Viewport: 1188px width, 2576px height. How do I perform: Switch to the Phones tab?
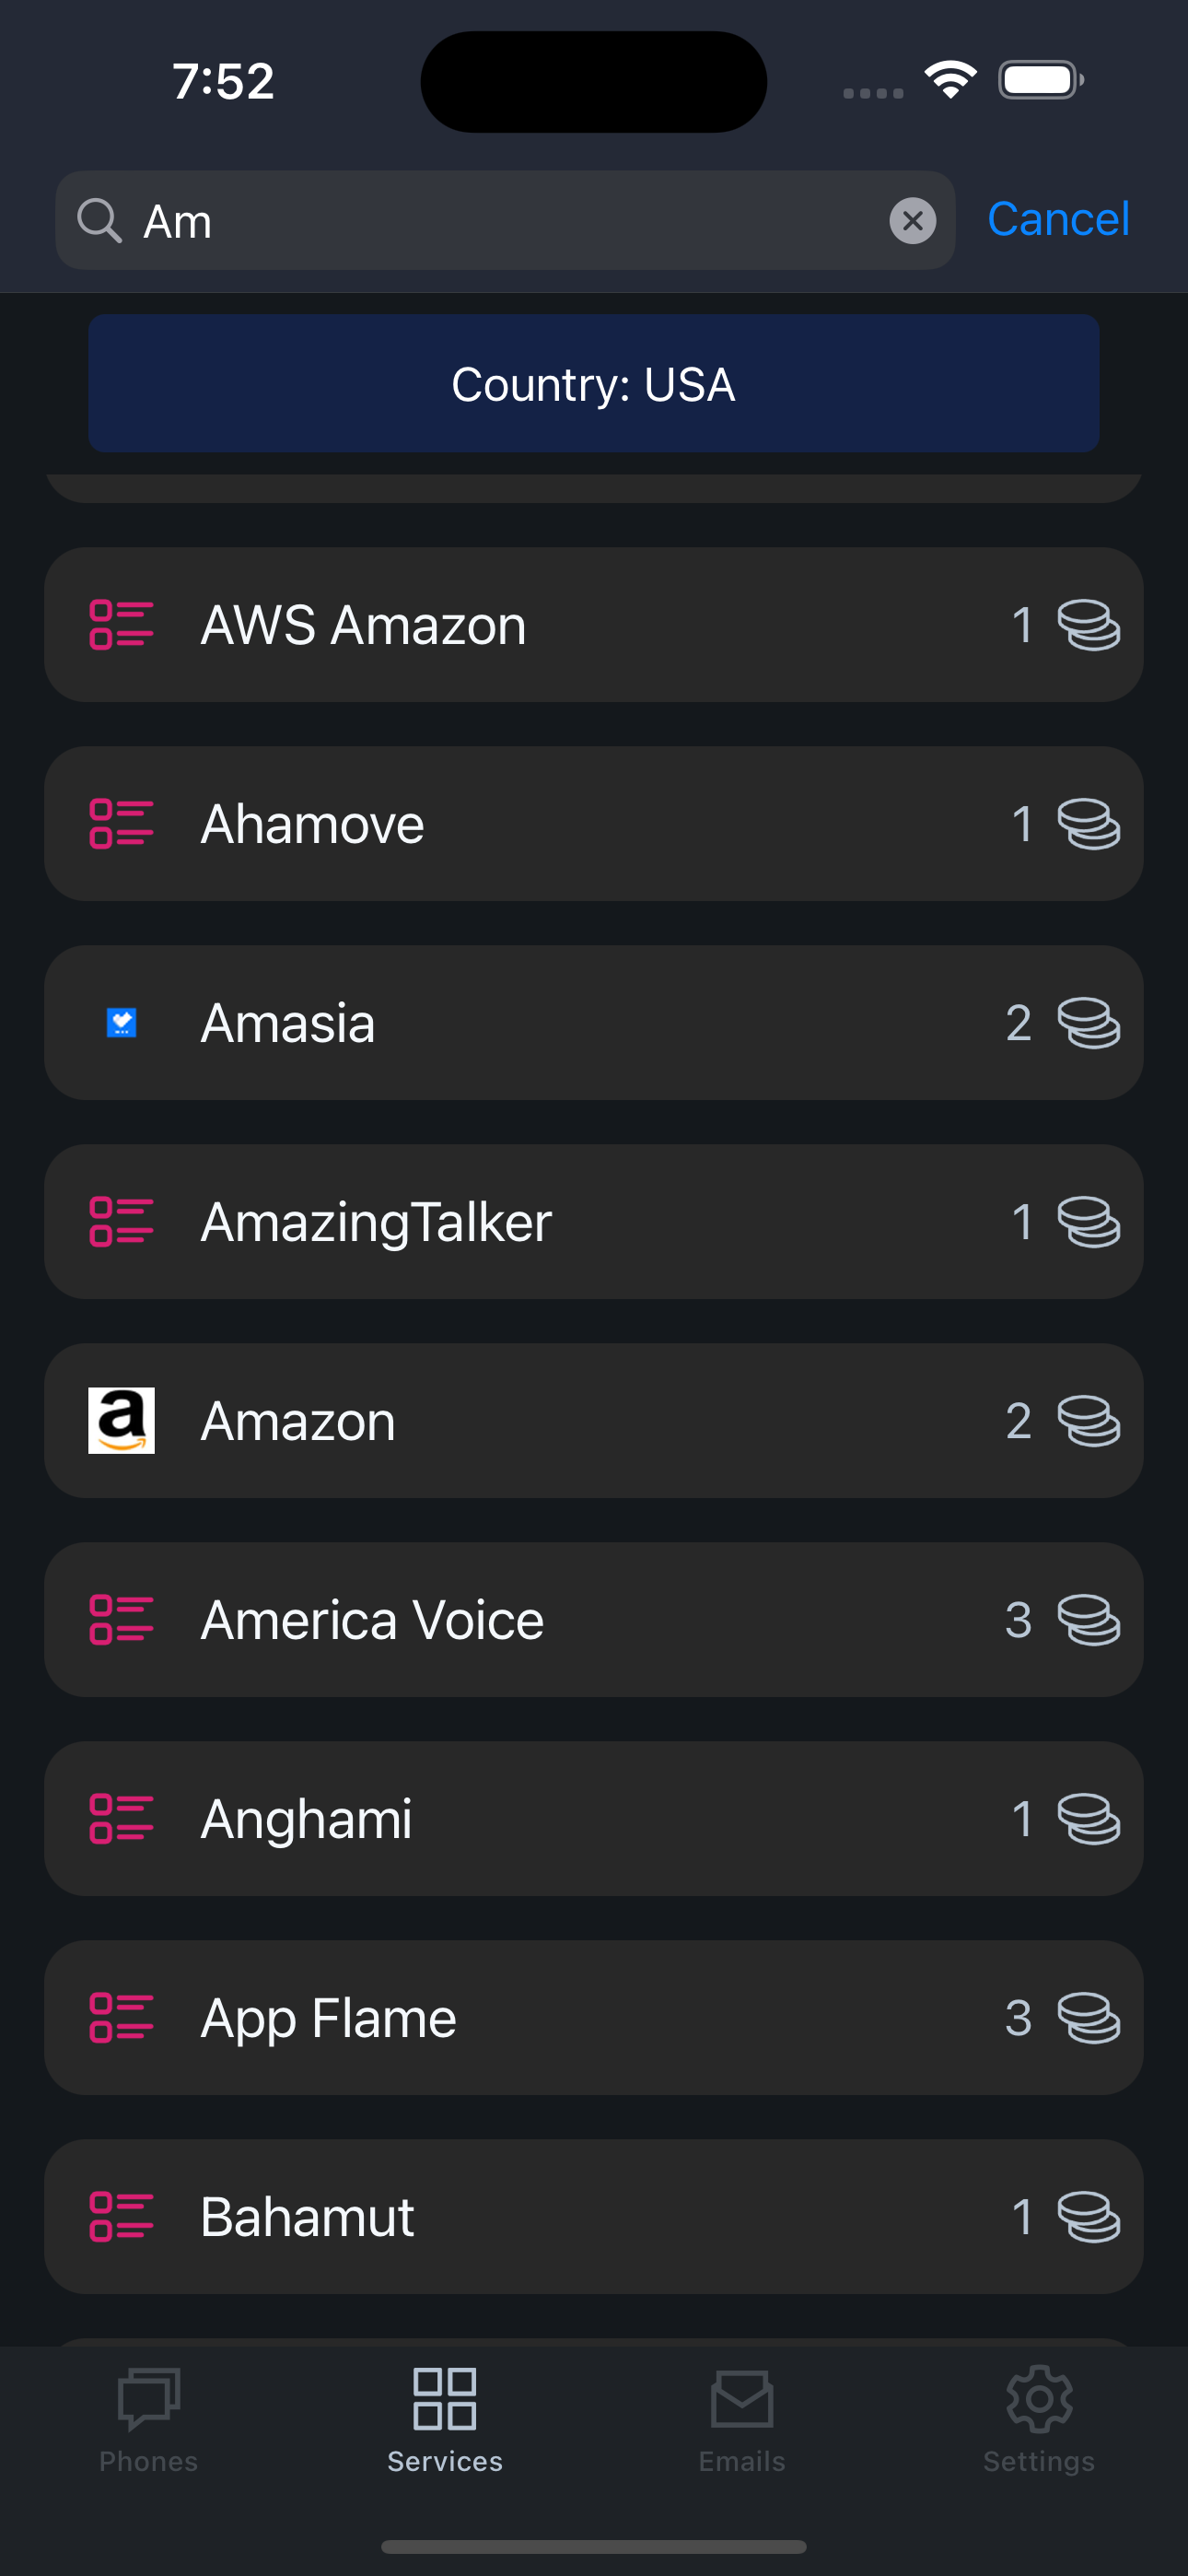(148, 2420)
